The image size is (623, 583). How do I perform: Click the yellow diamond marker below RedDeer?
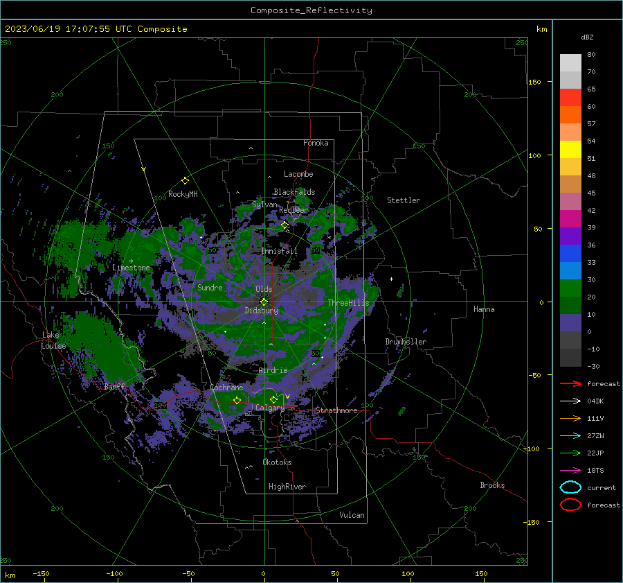tap(285, 225)
